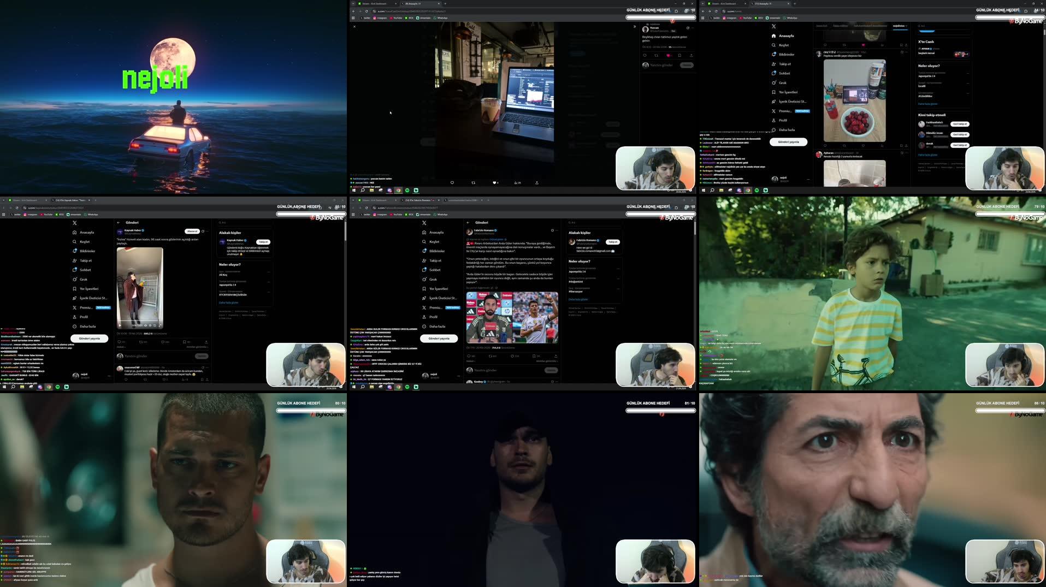
Task: Open Profil in the strawberry feed frame
Action: pos(779,120)
